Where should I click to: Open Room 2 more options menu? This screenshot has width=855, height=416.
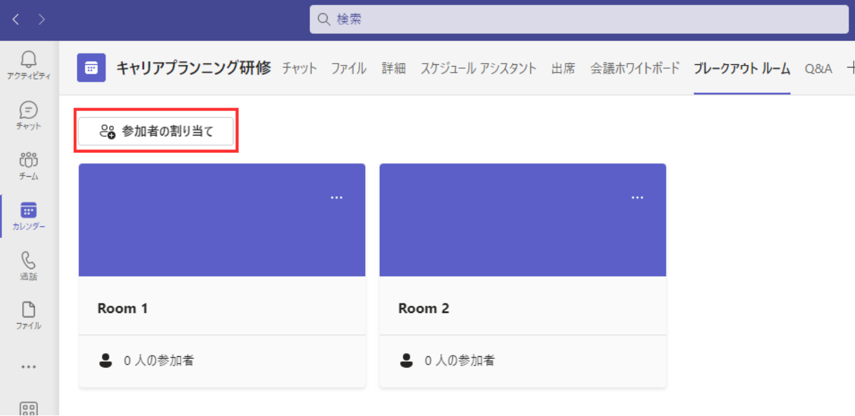coord(637,198)
